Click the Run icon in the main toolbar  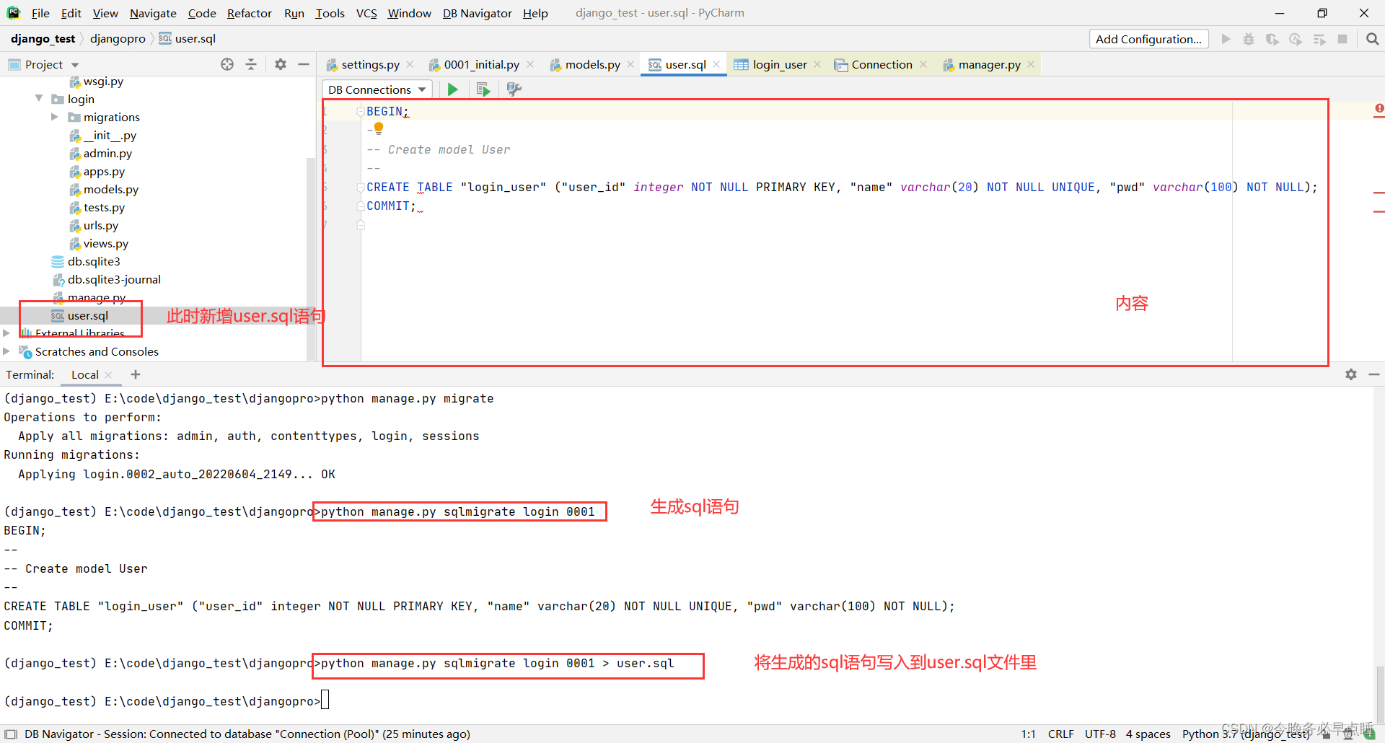(x=1226, y=39)
